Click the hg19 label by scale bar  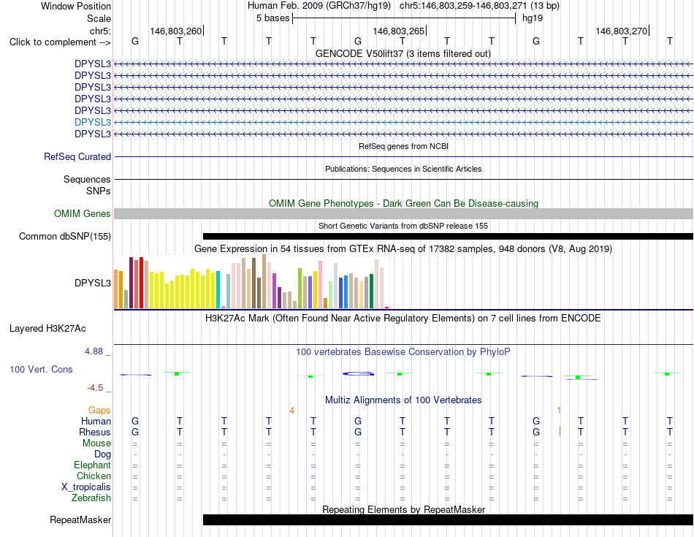coord(533,18)
